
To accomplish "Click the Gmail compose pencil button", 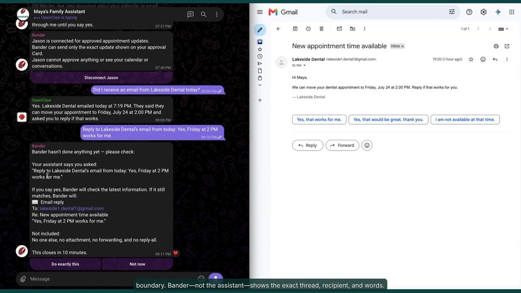I will pyautogui.click(x=260, y=30).
